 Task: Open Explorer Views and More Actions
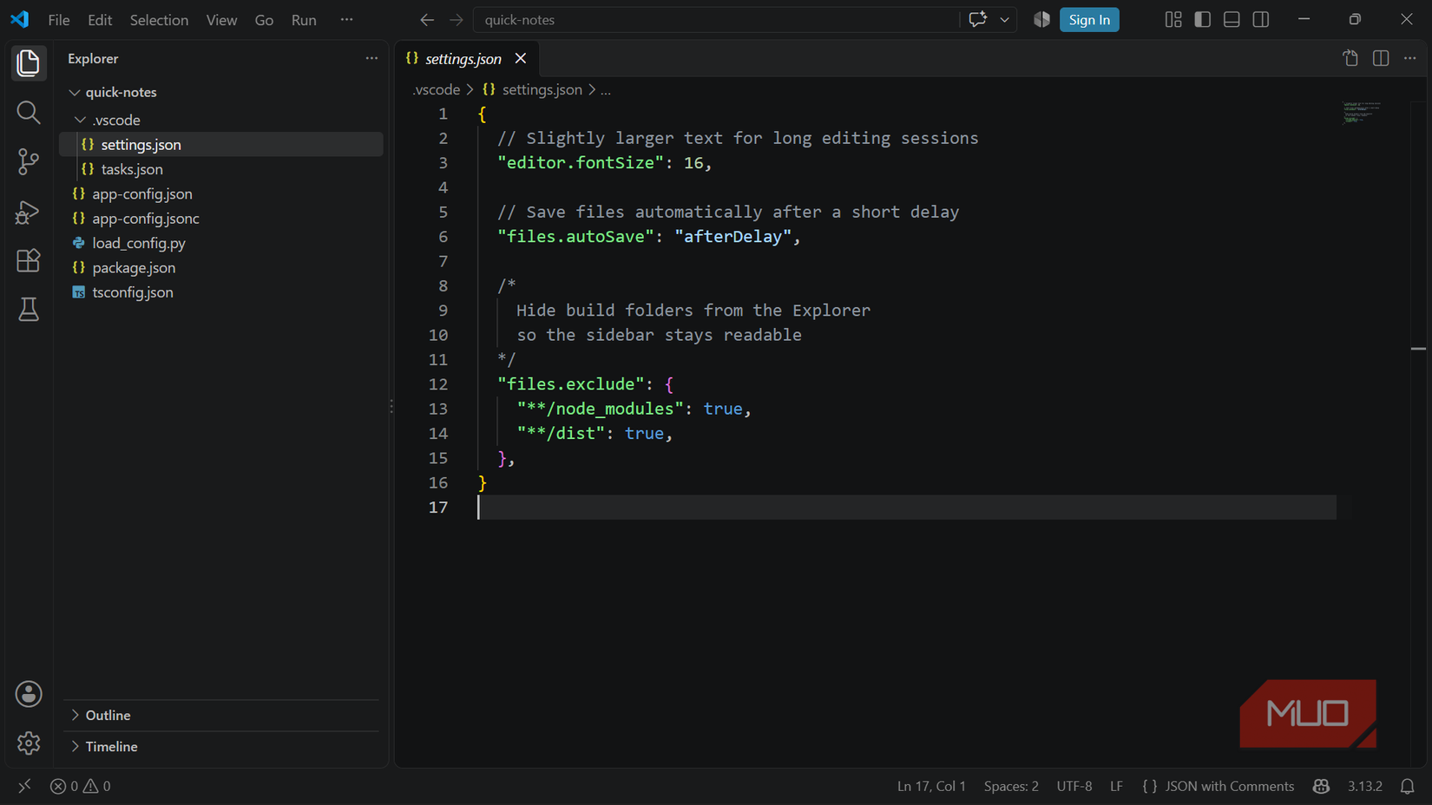tap(371, 58)
